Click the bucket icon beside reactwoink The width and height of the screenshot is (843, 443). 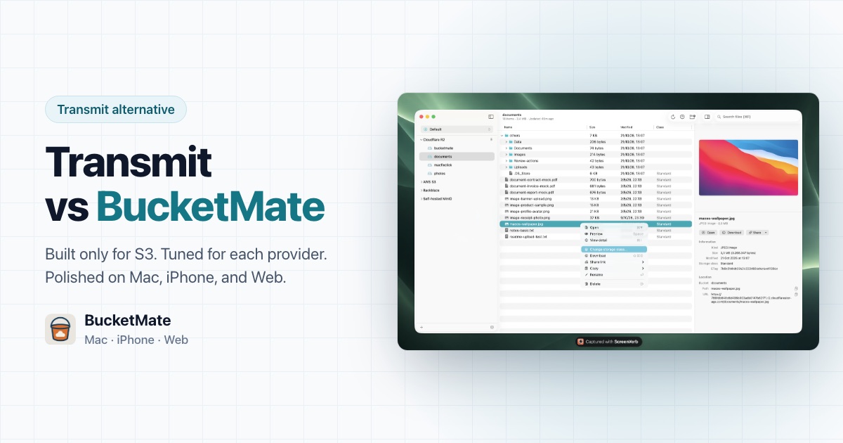tap(430, 165)
